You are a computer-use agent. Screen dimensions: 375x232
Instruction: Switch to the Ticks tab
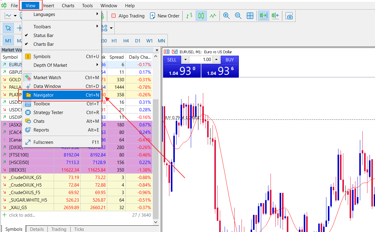click(x=79, y=229)
